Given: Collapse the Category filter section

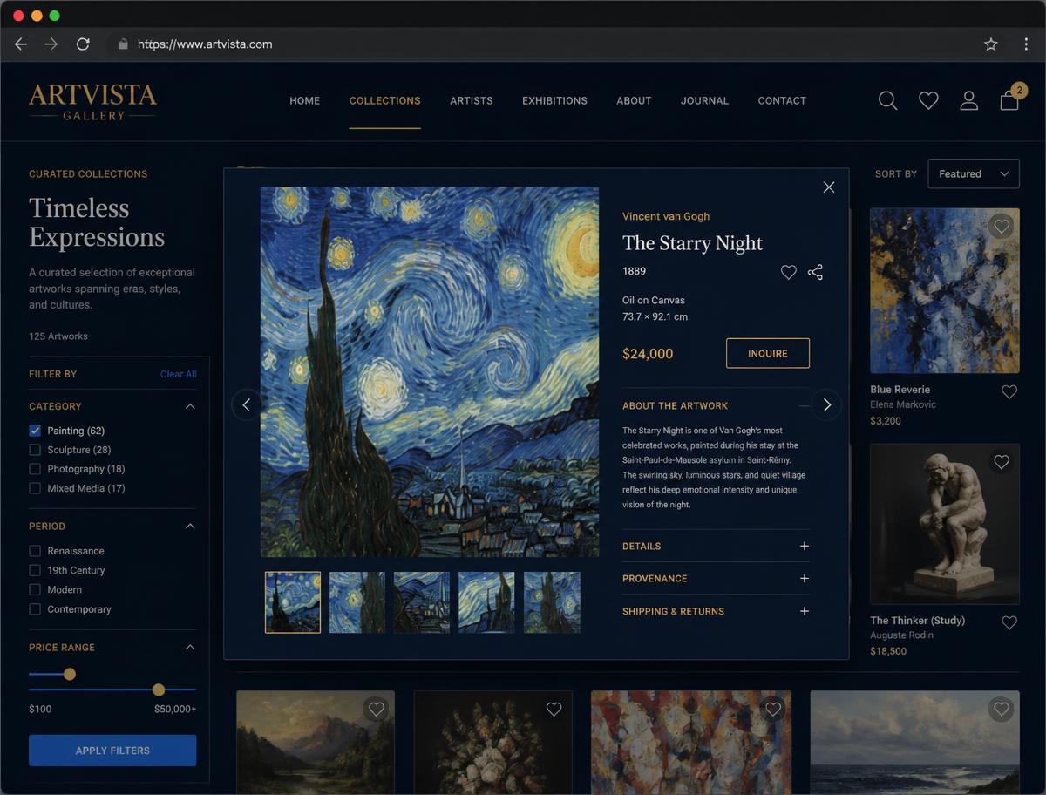Looking at the screenshot, I should 190,406.
